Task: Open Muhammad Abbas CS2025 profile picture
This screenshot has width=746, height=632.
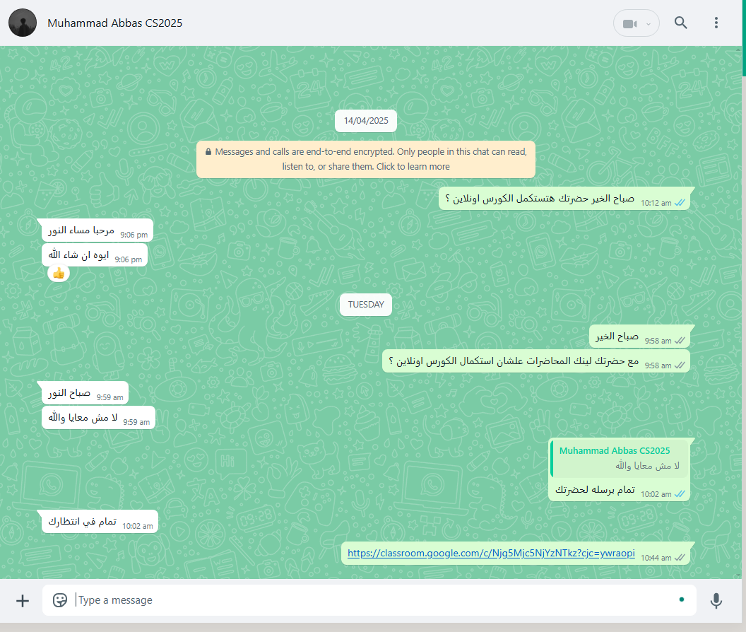Action: (23, 23)
